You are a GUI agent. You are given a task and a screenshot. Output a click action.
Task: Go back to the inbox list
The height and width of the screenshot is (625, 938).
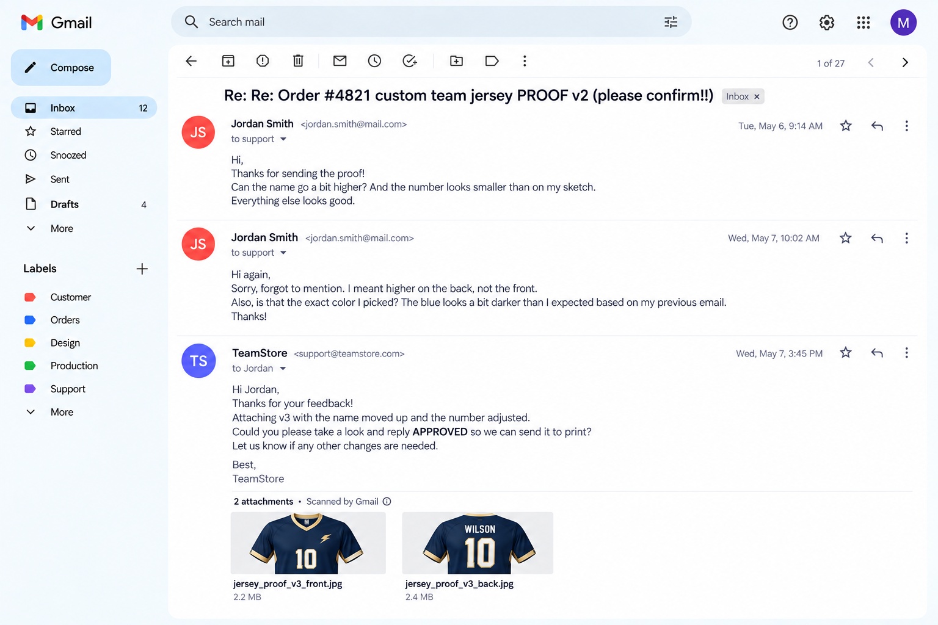click(191, 61)
